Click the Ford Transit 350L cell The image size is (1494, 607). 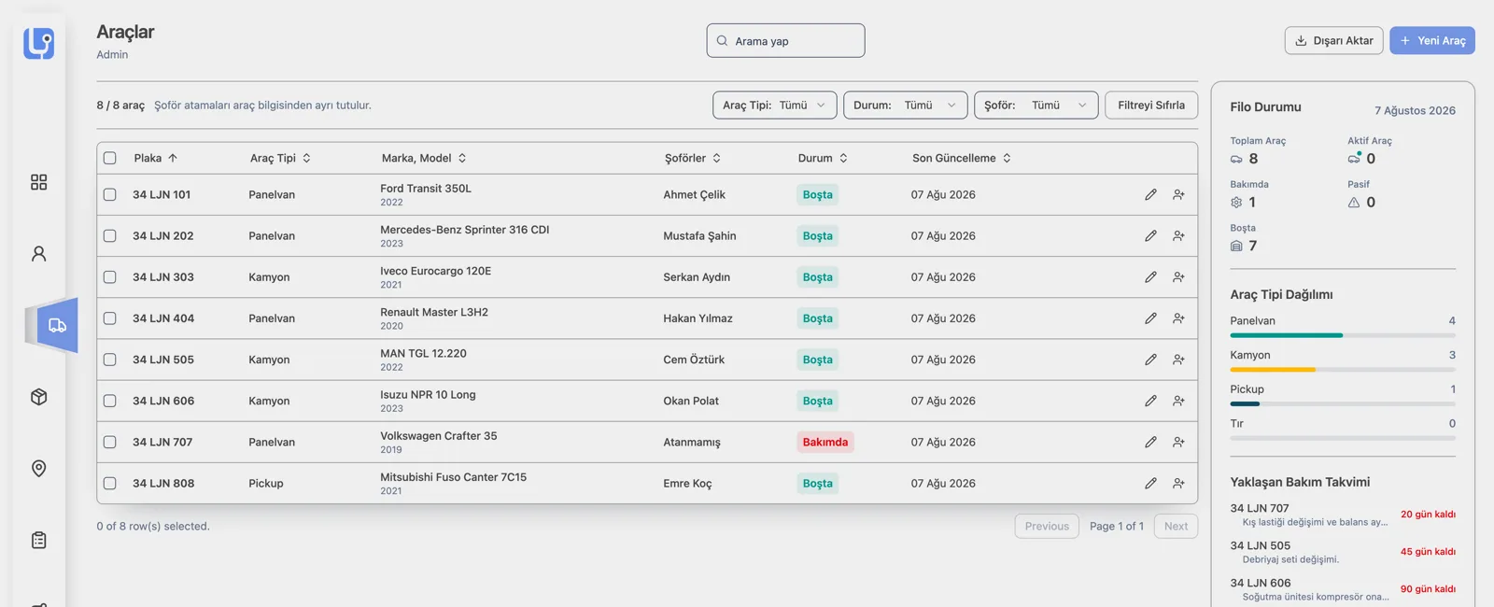tap(426, 194)
